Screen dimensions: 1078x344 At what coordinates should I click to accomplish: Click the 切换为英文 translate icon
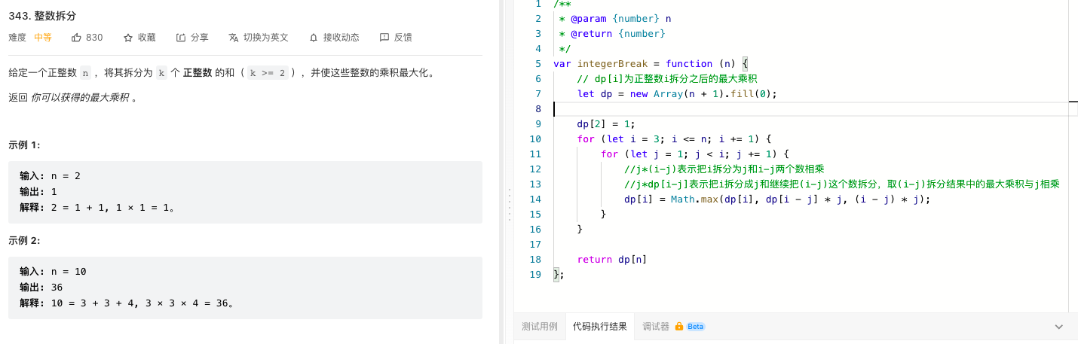point(234,37)
